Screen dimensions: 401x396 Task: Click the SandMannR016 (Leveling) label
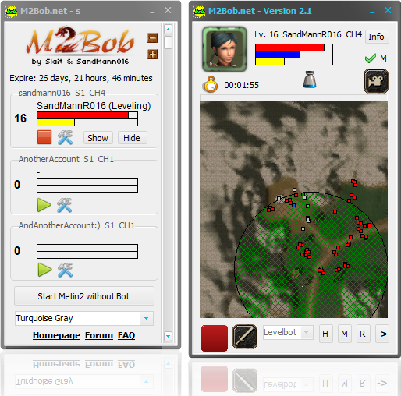(x=94, y=106)
